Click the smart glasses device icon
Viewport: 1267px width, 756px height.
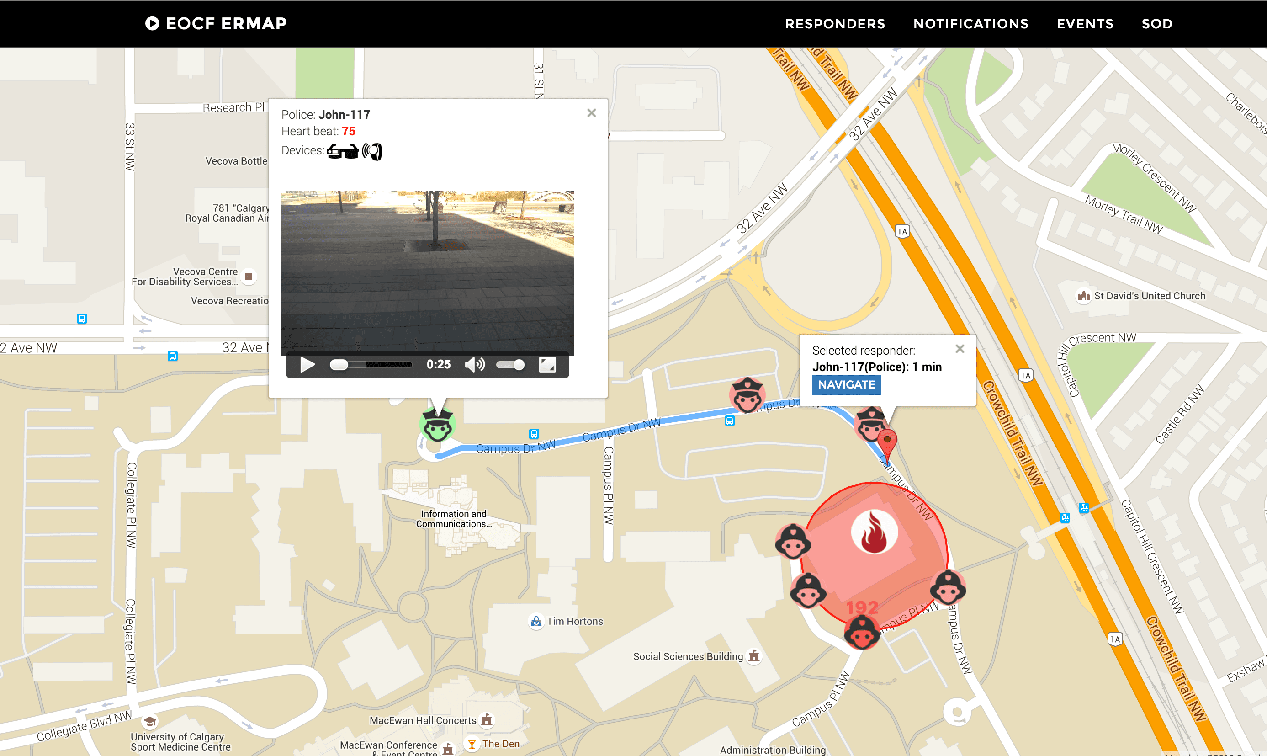coord(343,151)
